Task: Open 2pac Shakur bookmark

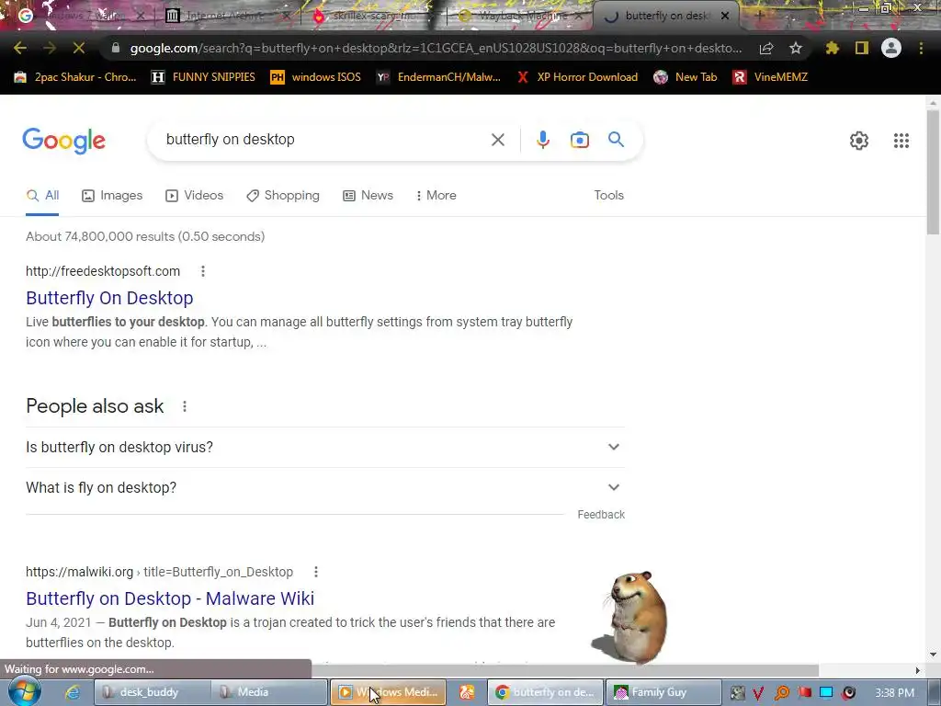Action: point(75,77)
